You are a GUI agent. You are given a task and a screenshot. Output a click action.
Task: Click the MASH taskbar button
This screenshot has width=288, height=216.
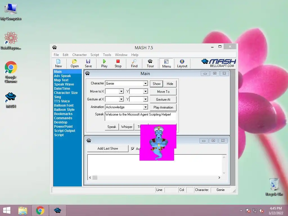tap(57, 210)
